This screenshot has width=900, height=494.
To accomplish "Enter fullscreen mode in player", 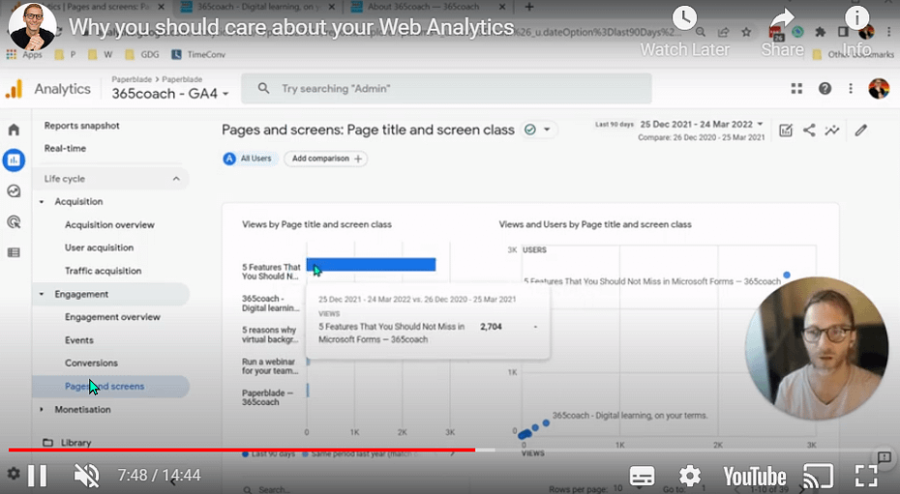I will coord(866,476).
